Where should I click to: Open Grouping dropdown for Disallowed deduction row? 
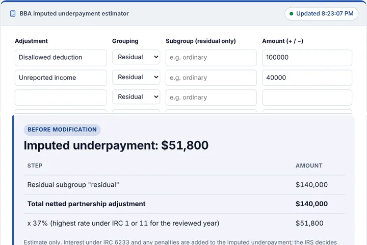136,57
